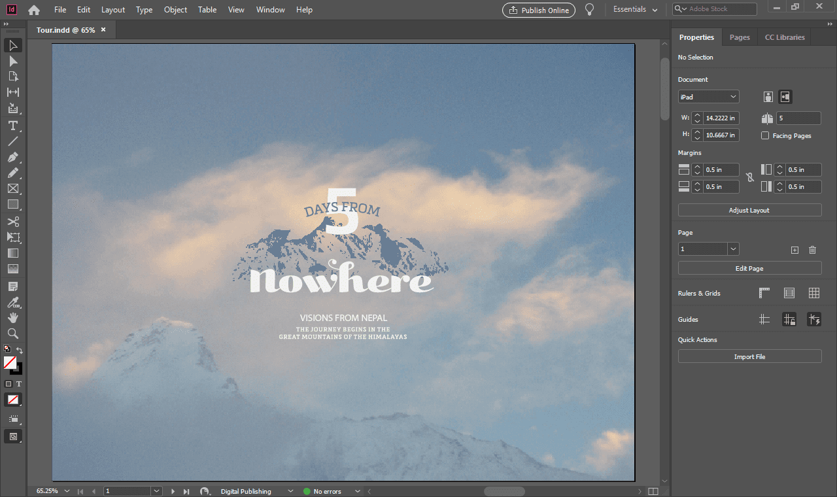The height and width of the screenshot is (497, 837).
Task: Select the Eyedropper tool
Action: [x=13, y=302]
